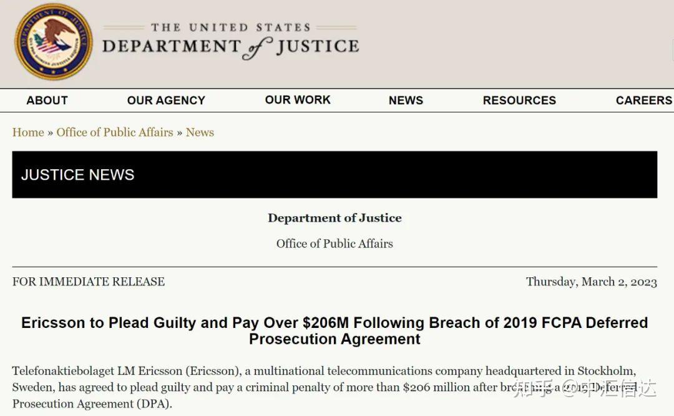Click the United States Department of Justice wordmark
The height and width of the screenshot is (416, 674).
tap(230, 42)
